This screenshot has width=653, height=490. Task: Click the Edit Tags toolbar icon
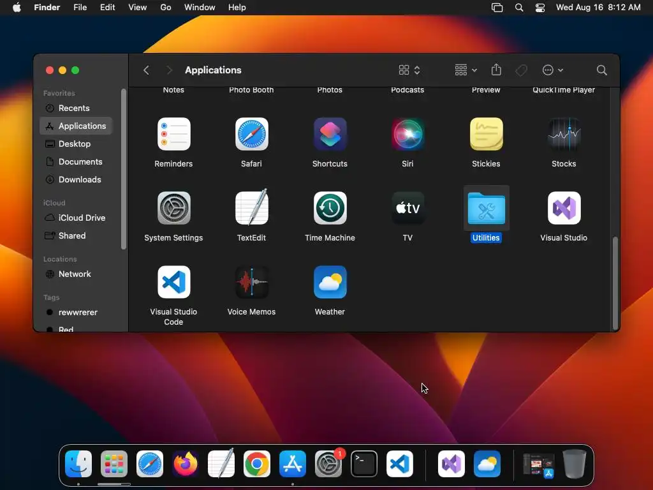pyautogui.click(x=521, y=70)
